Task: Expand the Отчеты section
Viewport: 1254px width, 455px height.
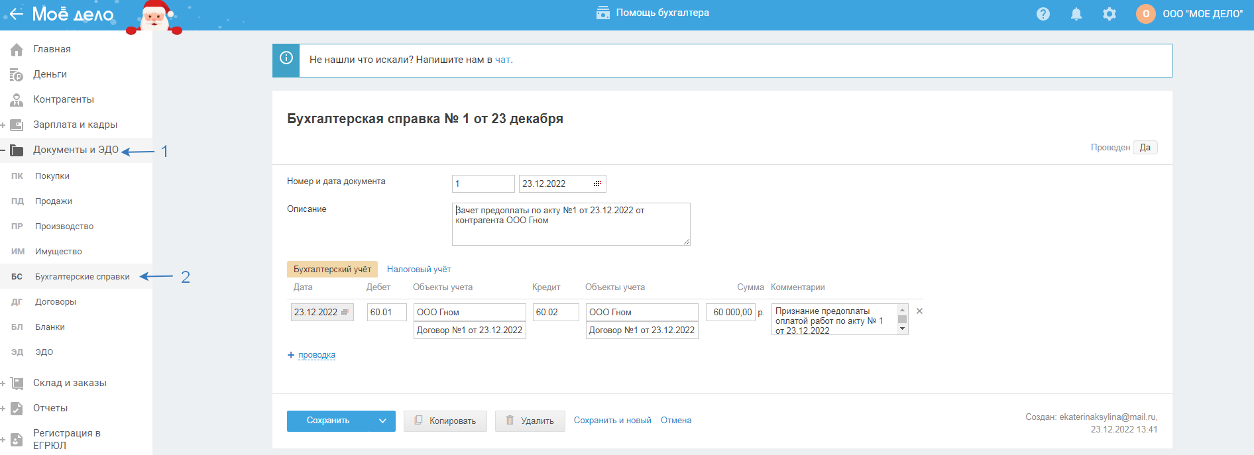Action: [x=3, y=409]
